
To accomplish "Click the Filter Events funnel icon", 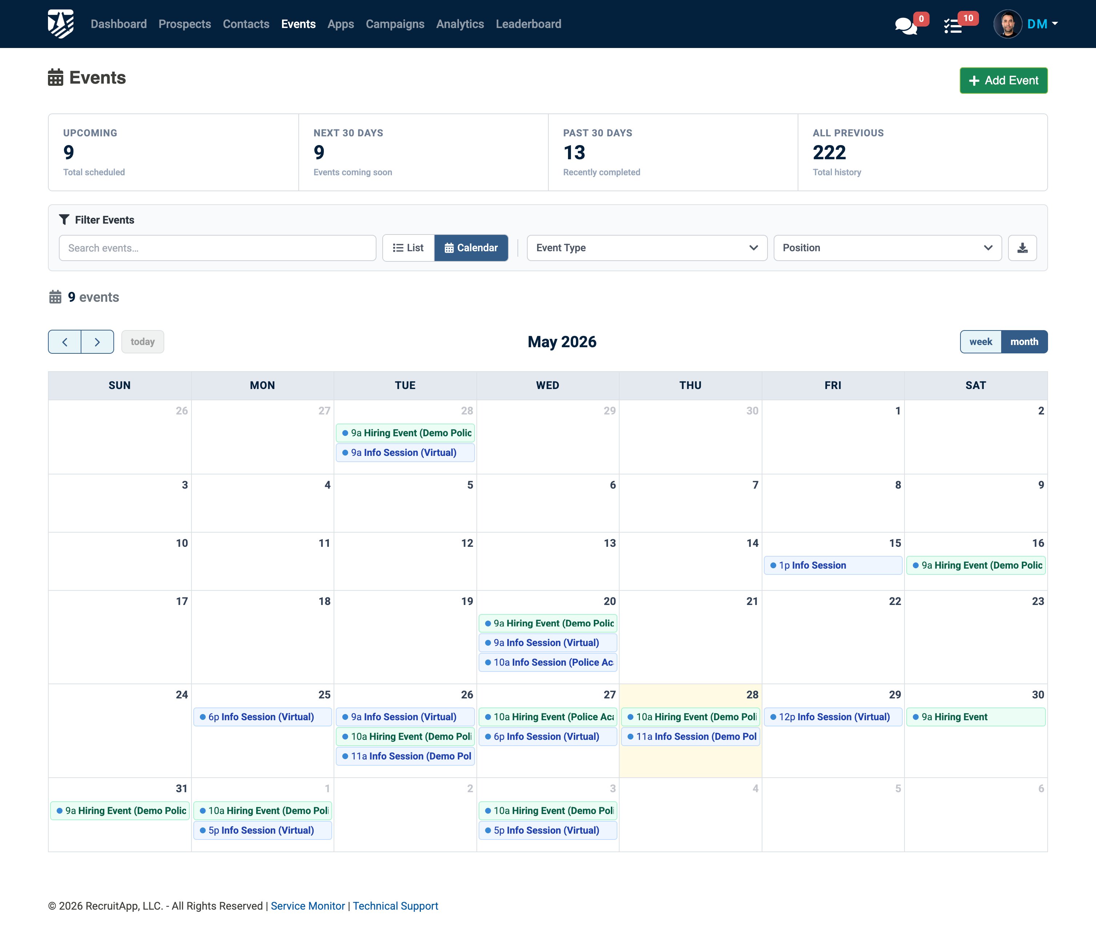I will (x=64, y=220).
